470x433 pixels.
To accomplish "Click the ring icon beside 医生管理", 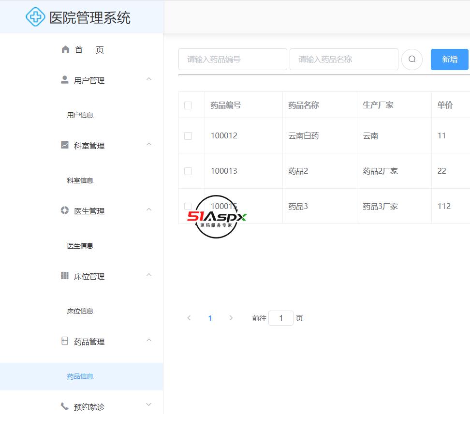I will pos(65,210).
